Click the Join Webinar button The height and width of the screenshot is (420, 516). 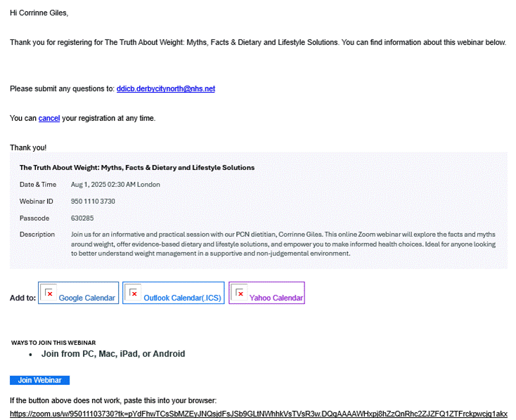point(39,380)
